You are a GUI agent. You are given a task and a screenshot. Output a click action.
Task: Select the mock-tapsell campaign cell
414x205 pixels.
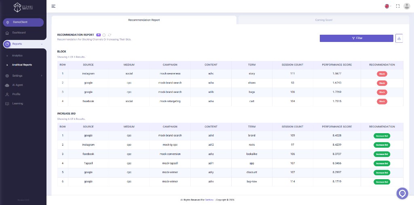(170, 163)
